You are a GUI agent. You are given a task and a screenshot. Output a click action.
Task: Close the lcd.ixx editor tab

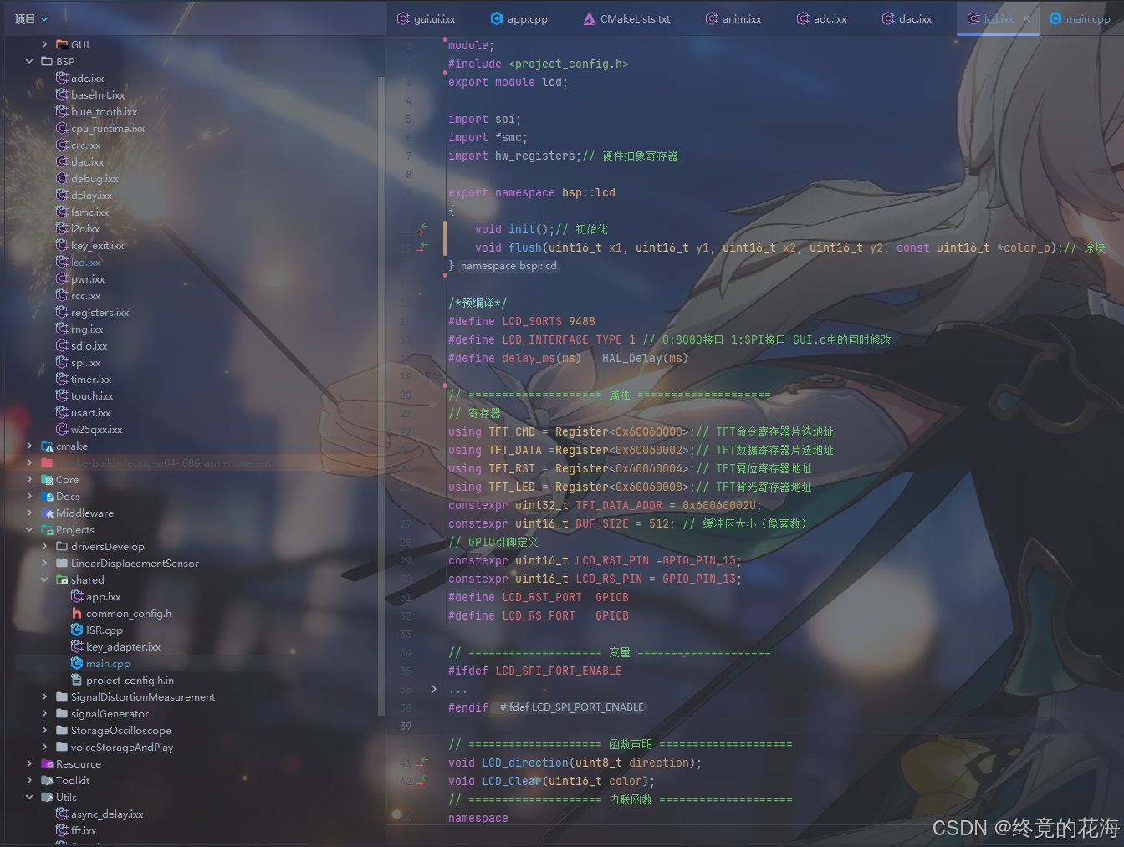[1026, 18]
